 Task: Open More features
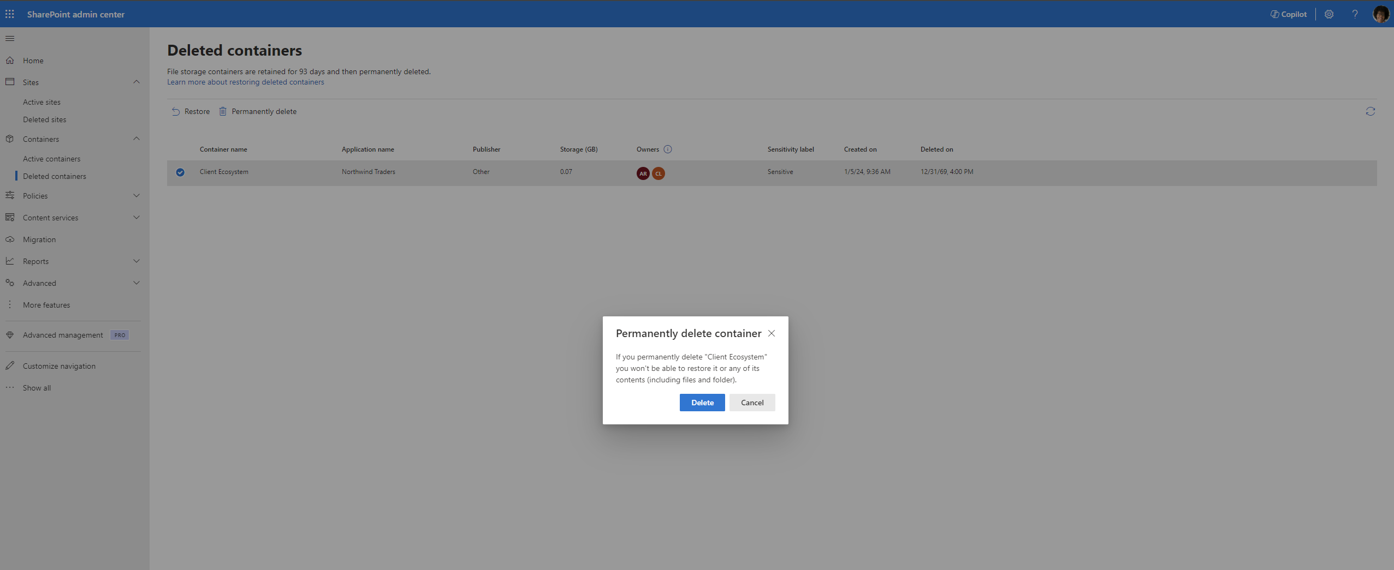pos(46,305)
